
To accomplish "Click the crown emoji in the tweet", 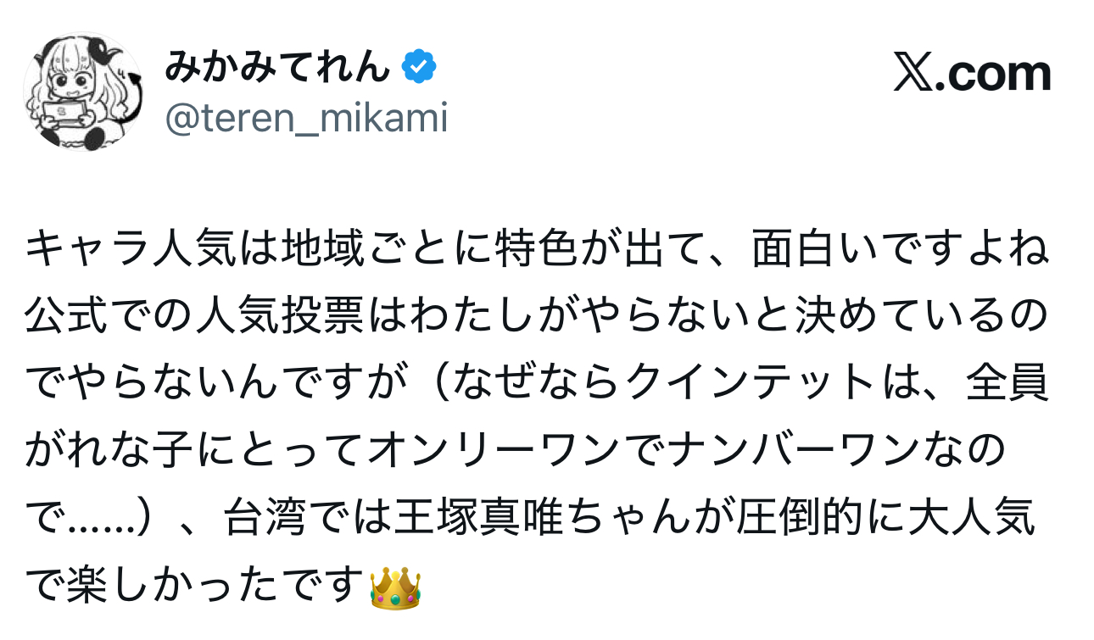I will (395, 587).
